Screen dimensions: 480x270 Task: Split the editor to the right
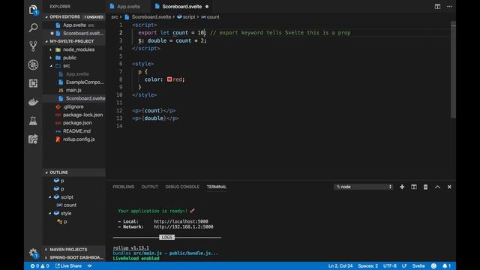pyautogui.click(x=437, y=7)
